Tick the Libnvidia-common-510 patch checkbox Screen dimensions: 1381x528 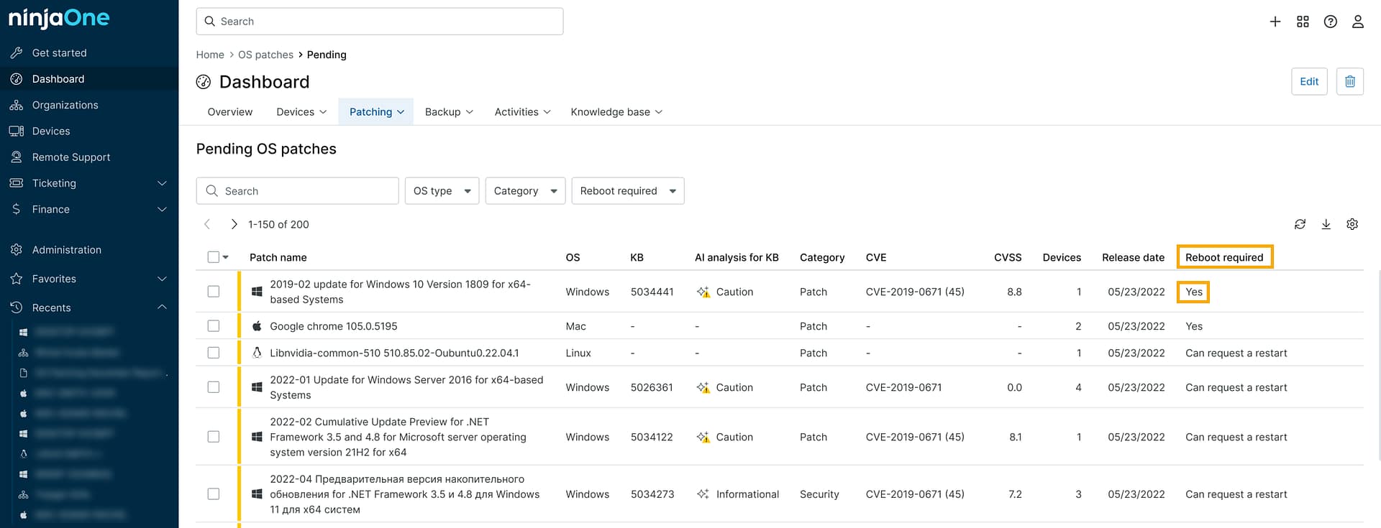(214, 353)
